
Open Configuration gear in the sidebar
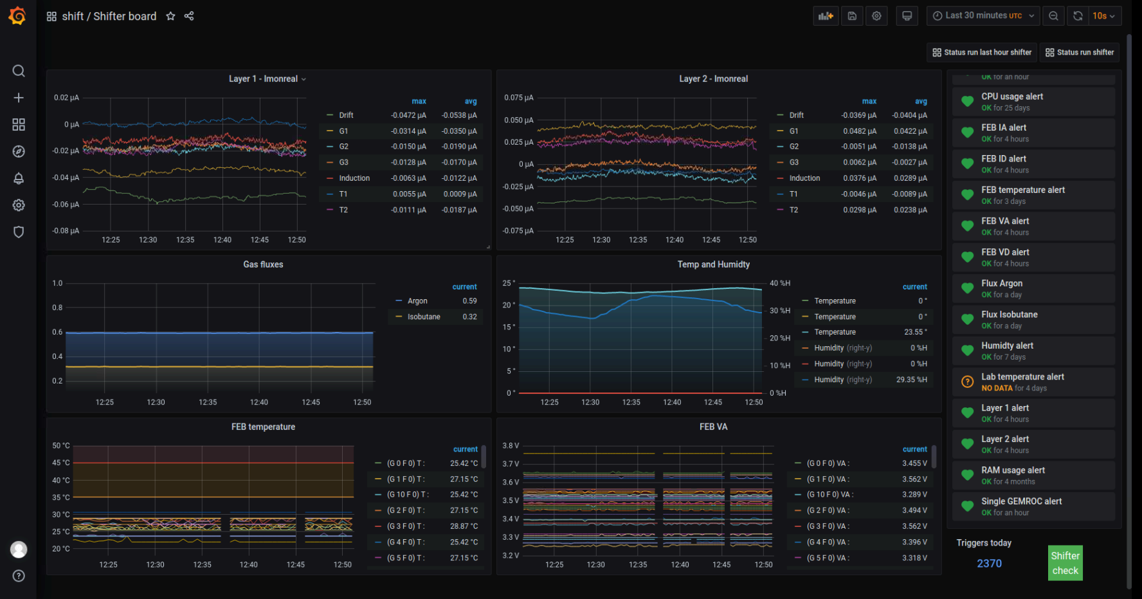pos(19,205)
